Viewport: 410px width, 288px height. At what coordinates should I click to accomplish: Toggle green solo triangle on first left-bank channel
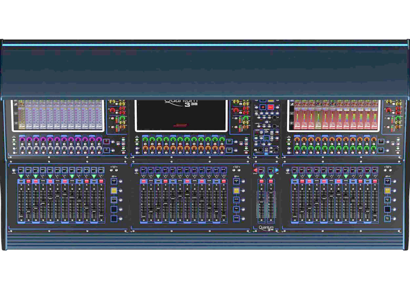(21, 176)
